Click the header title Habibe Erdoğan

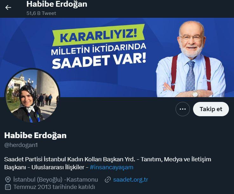point(57,4)
